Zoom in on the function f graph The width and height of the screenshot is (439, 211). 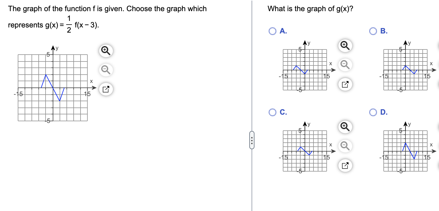click(x=106, y=50)
